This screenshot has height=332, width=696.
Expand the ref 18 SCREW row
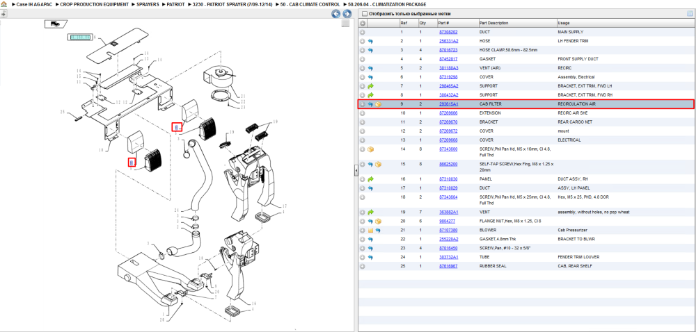[x=363, y=197]
